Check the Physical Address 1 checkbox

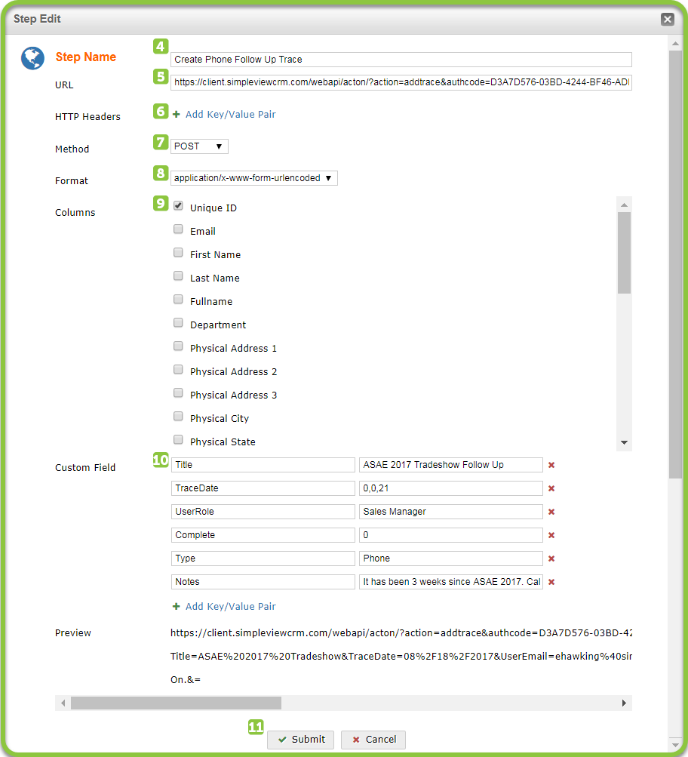tap(178, 346)
